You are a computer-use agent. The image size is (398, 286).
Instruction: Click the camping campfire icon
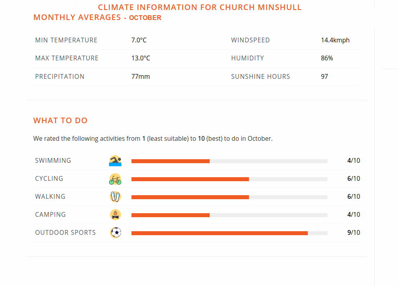115,215
